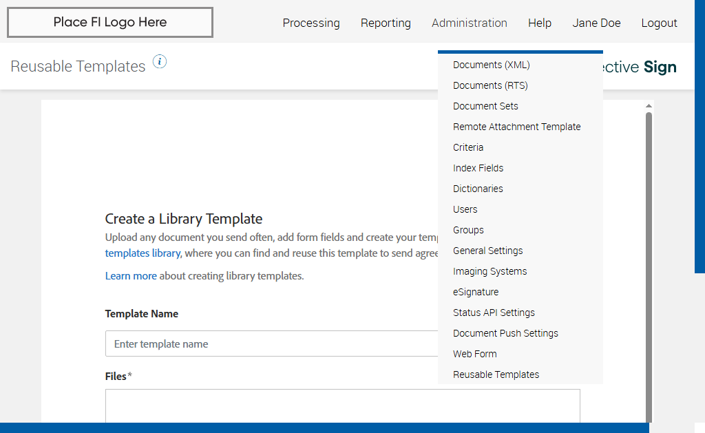Open the templates library link

[143, 253]
